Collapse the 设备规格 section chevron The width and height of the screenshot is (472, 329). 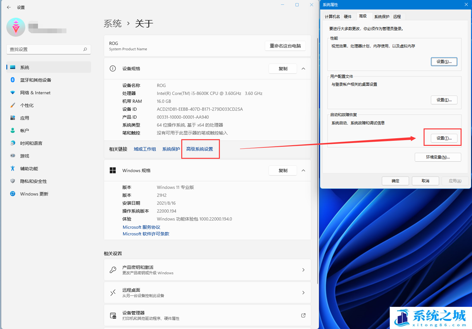coord(303,69)
